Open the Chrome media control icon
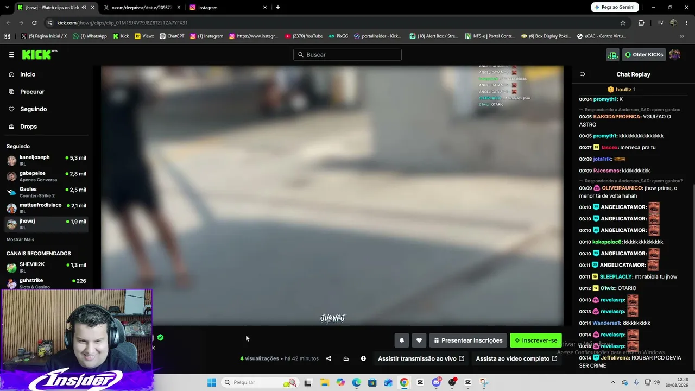This screenshot has width=695, height=391. 660,23
